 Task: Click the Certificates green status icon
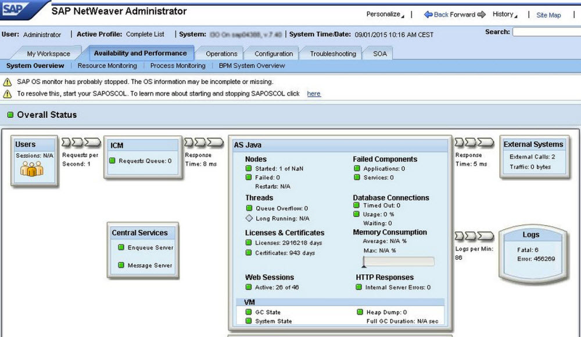pyautogui.click(x=249, y=253)
